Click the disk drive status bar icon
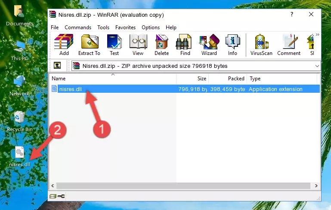This screenshot has width=331, height=210. [53, 196]
